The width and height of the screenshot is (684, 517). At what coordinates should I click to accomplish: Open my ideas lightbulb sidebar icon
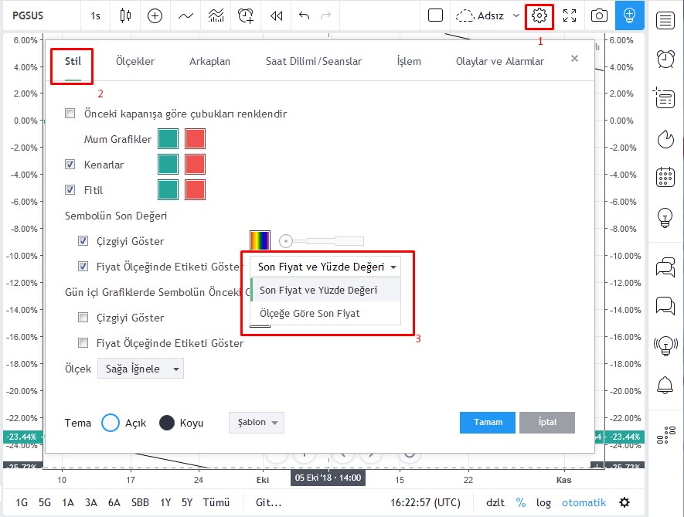pos(665,217)
